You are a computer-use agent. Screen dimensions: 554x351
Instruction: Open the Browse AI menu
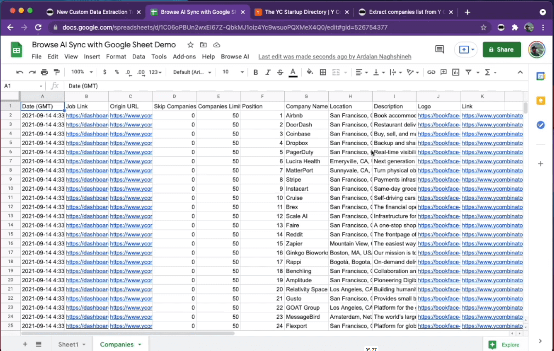(235, 57)
